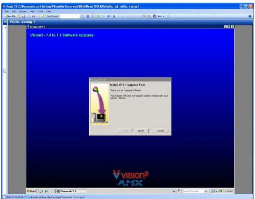Click into the Quick Insert field
Screen dimensions: 255x199
70,16
